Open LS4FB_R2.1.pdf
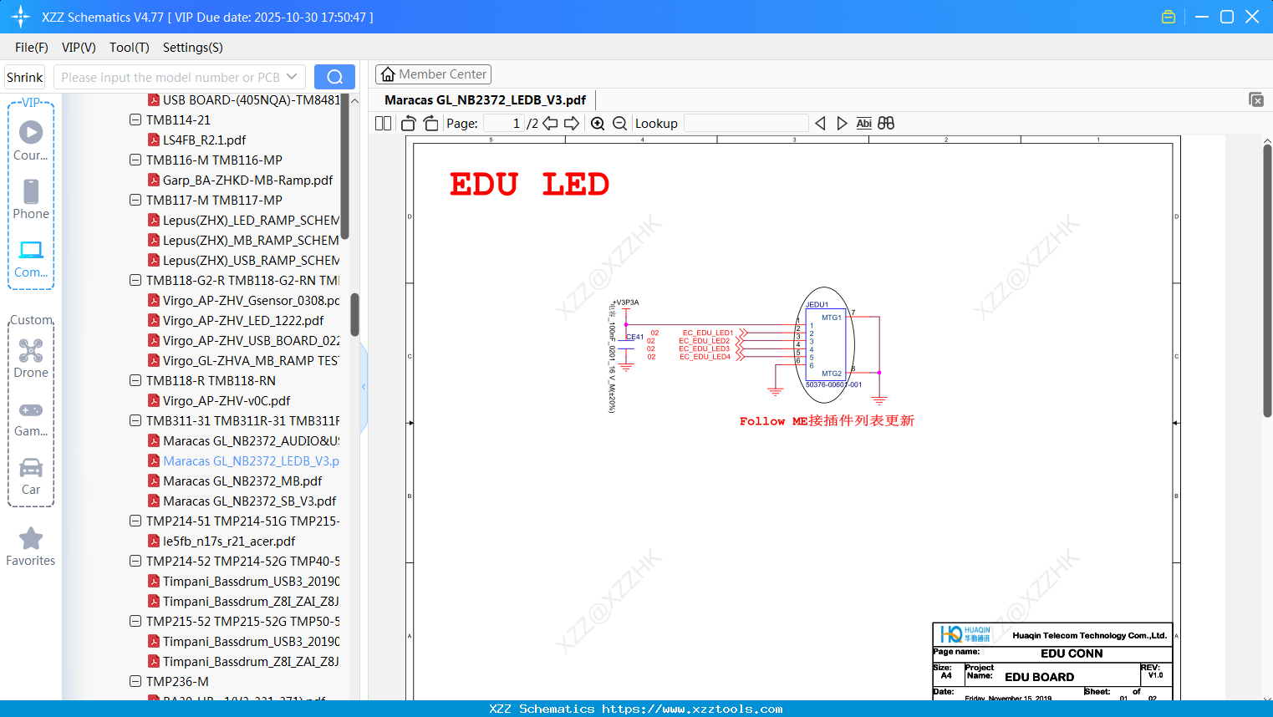Viewport: 1273px width, 717px height. tap(204, 140)
